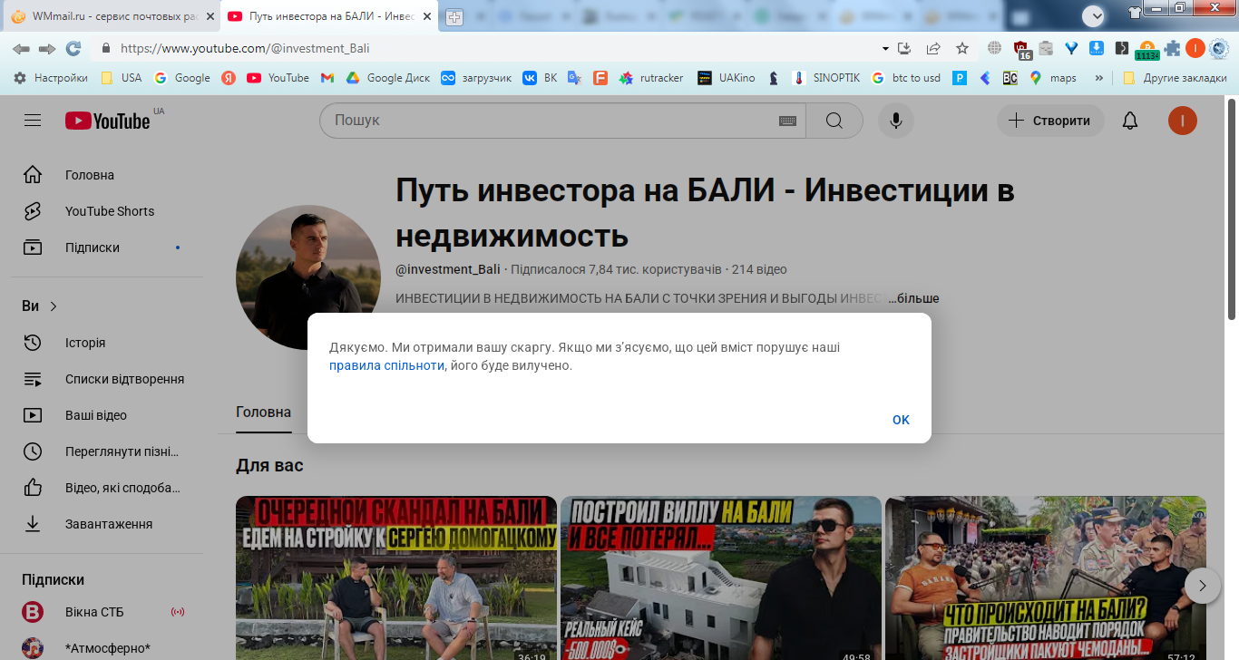The width and height of the screenshot is (1239, 660).
Task: Open the rutracker bookmark
Action: [651, 78]
